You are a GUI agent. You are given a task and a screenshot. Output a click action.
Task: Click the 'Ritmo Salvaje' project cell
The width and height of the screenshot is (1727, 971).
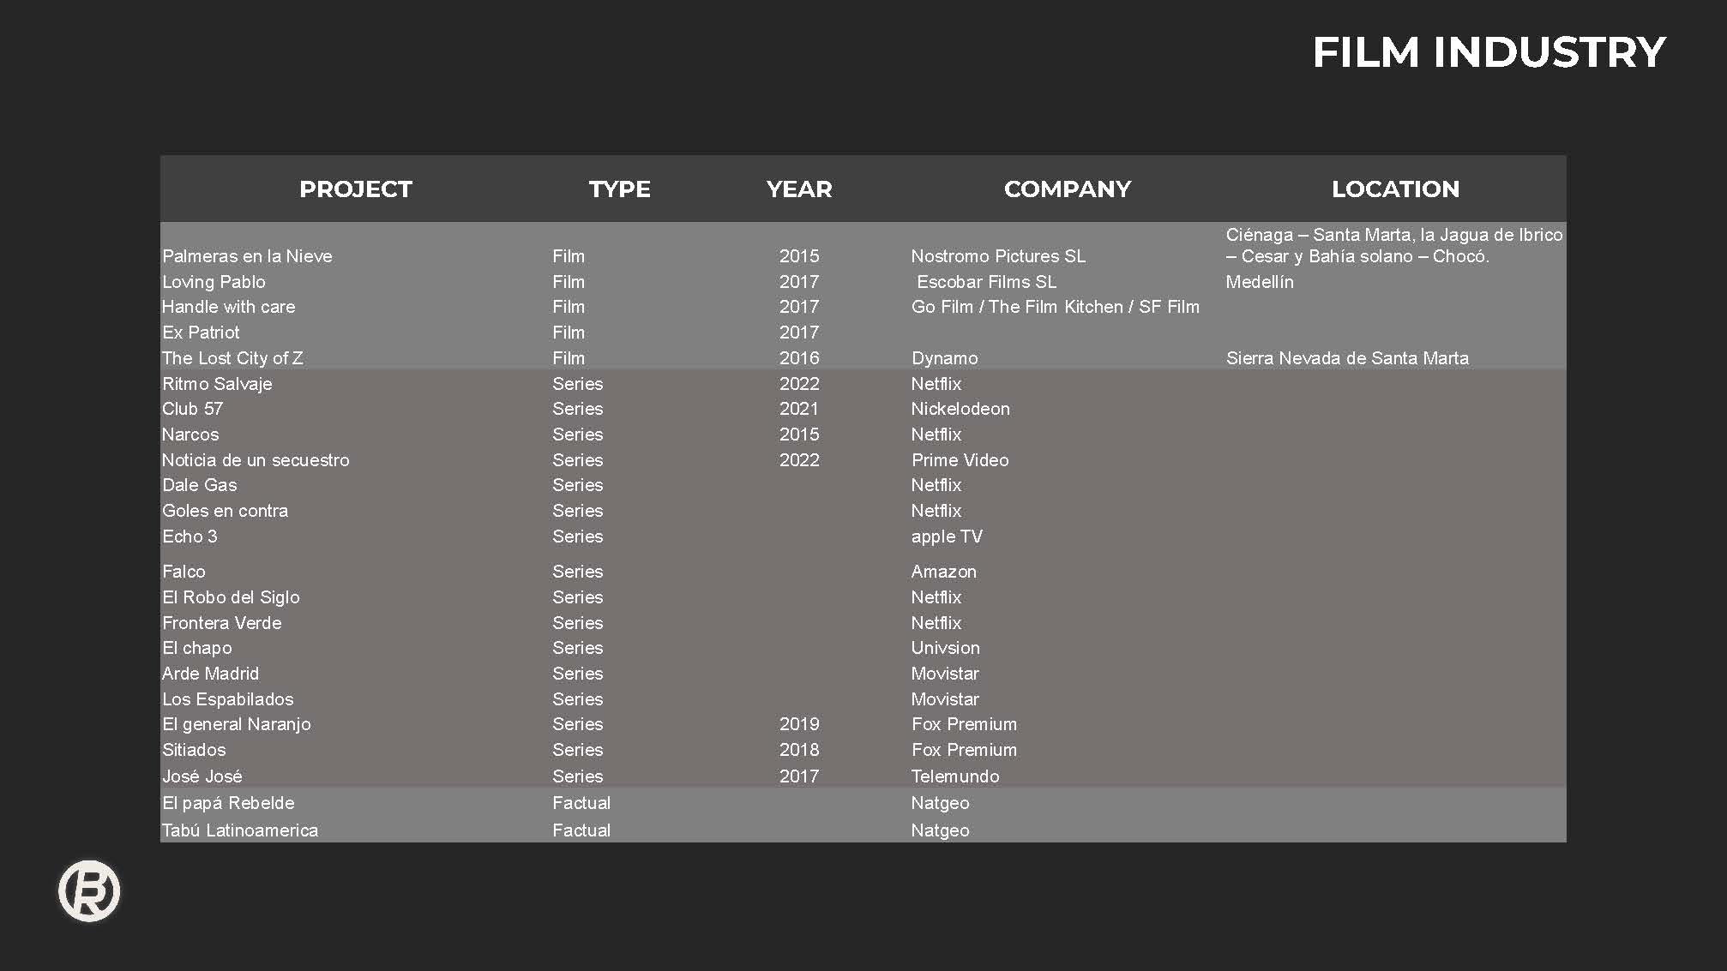[217, 384]
